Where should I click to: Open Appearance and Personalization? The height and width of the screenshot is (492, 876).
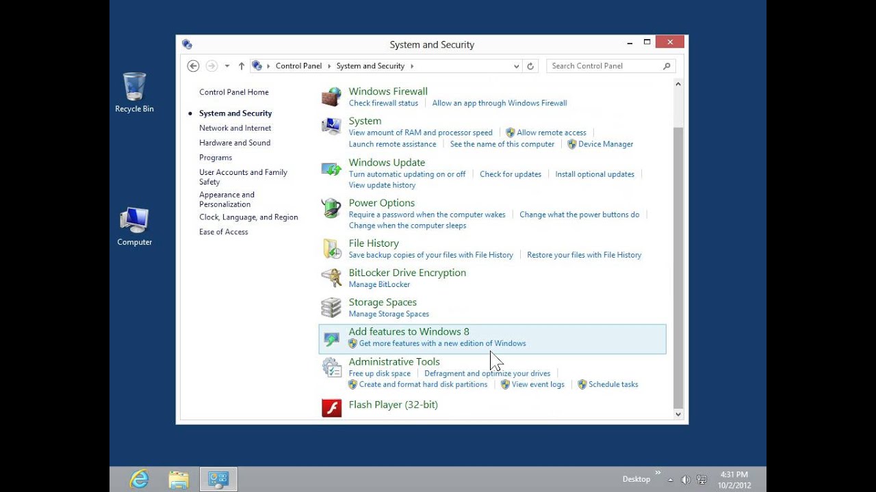click(227, 200)
